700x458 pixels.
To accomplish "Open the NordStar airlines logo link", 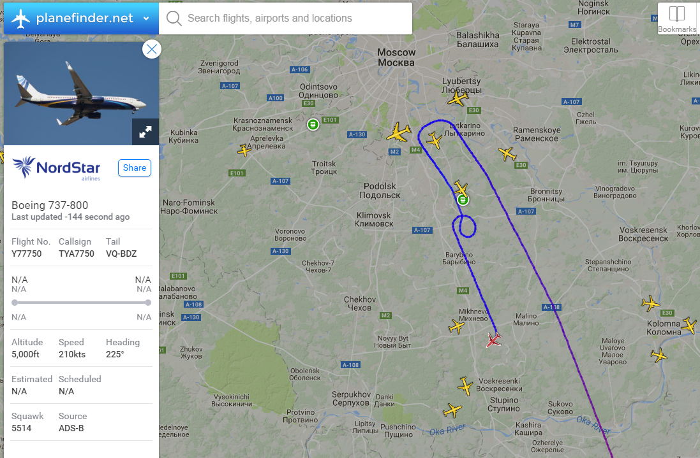I will pos(57,168).
